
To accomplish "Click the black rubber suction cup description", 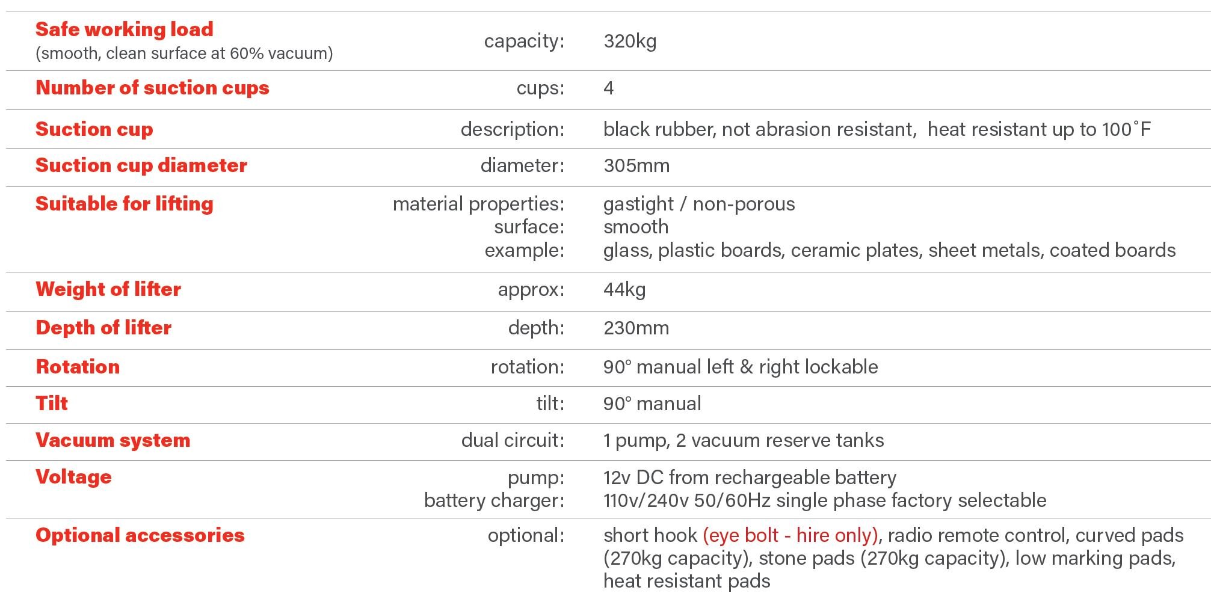I will tap(877, 129).
